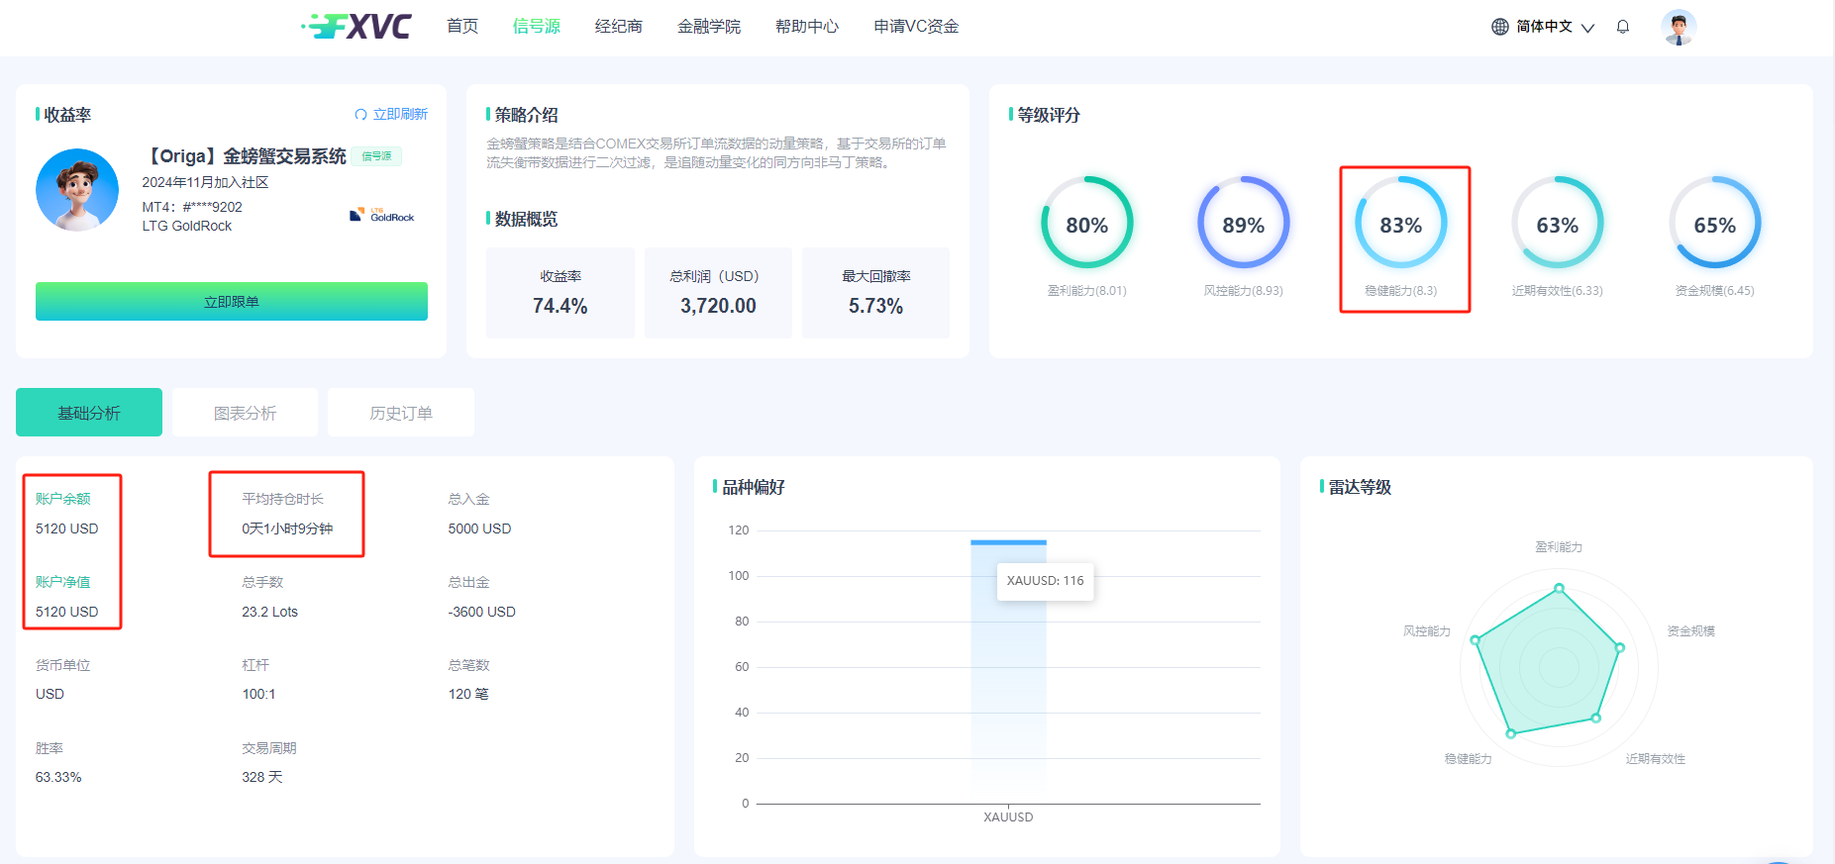
Task: Click the XAUUSD: 116 chart tooltip
Action: coord(1046,581)
